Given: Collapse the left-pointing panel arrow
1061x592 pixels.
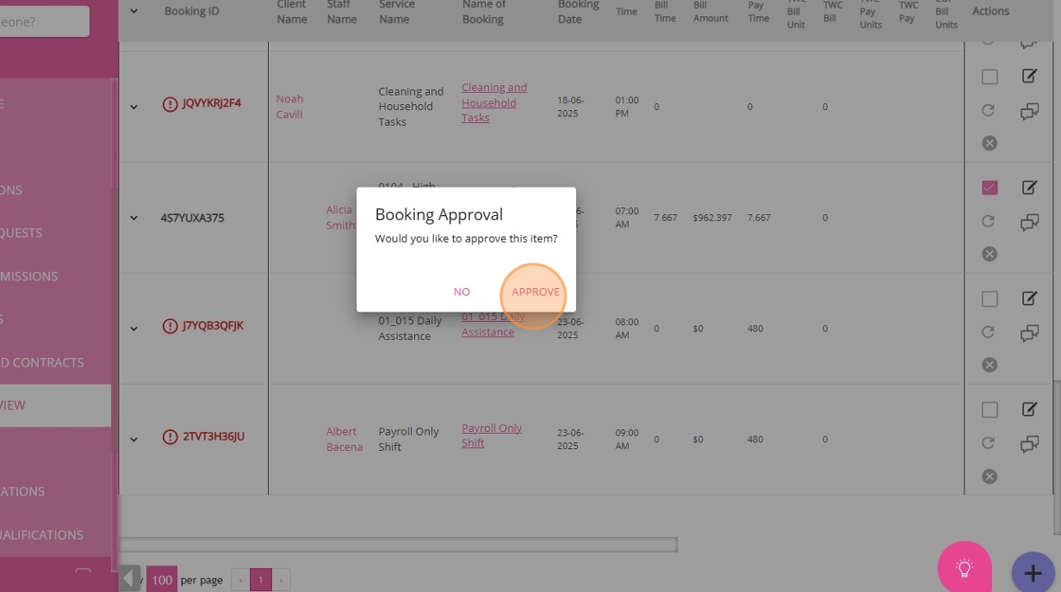Looking at the screenshot, I should [x=128, y=579].
